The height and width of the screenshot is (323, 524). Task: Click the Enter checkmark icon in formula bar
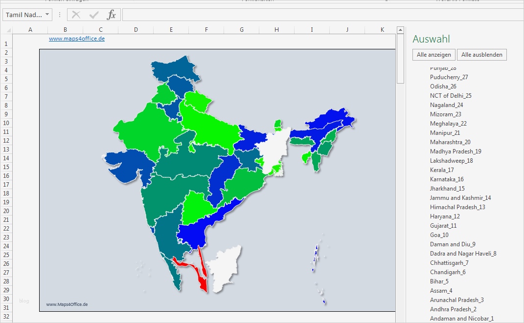click(x=93, y=14)
